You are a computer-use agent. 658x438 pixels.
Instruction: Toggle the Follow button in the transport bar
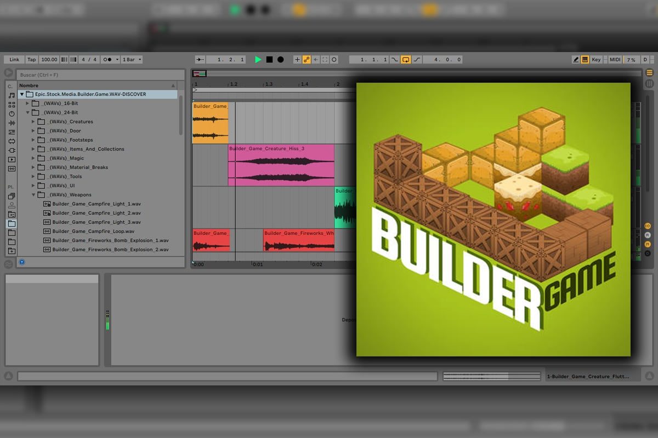tap(200, 60)
